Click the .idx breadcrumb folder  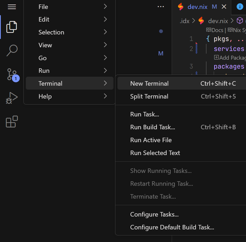(x=184, y=21)
